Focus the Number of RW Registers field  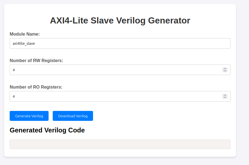[116, 70]
